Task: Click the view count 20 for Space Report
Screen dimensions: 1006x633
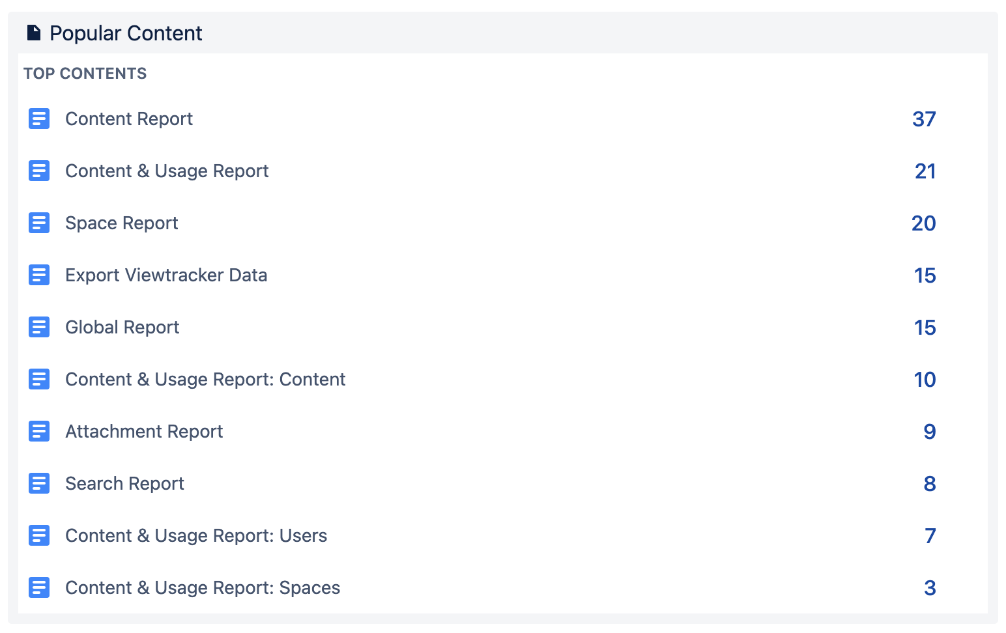Action: (923, 223)
